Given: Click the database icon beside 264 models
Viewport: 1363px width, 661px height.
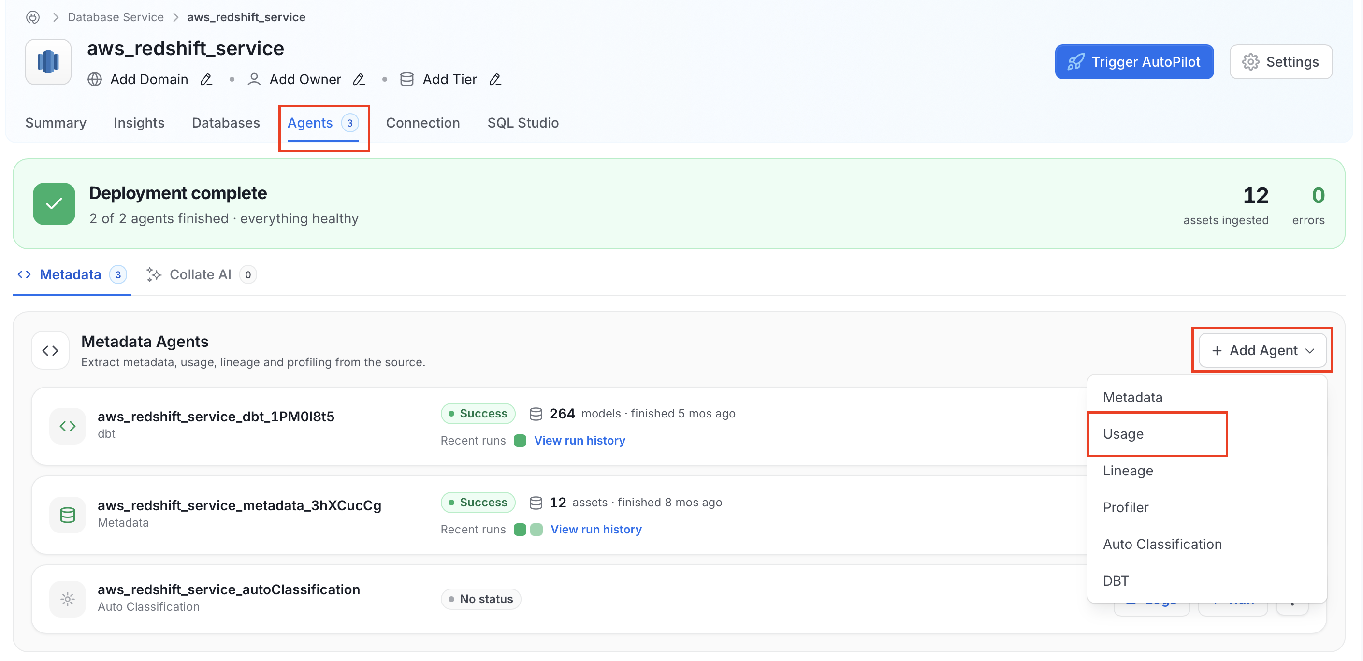Looking at the screenshot, I should click(536, 414).
